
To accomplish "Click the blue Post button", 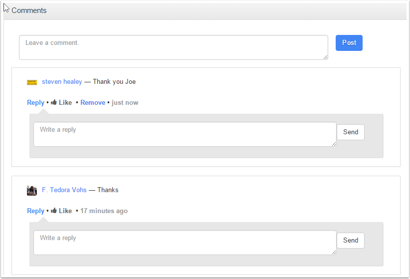I will point(349,43).
